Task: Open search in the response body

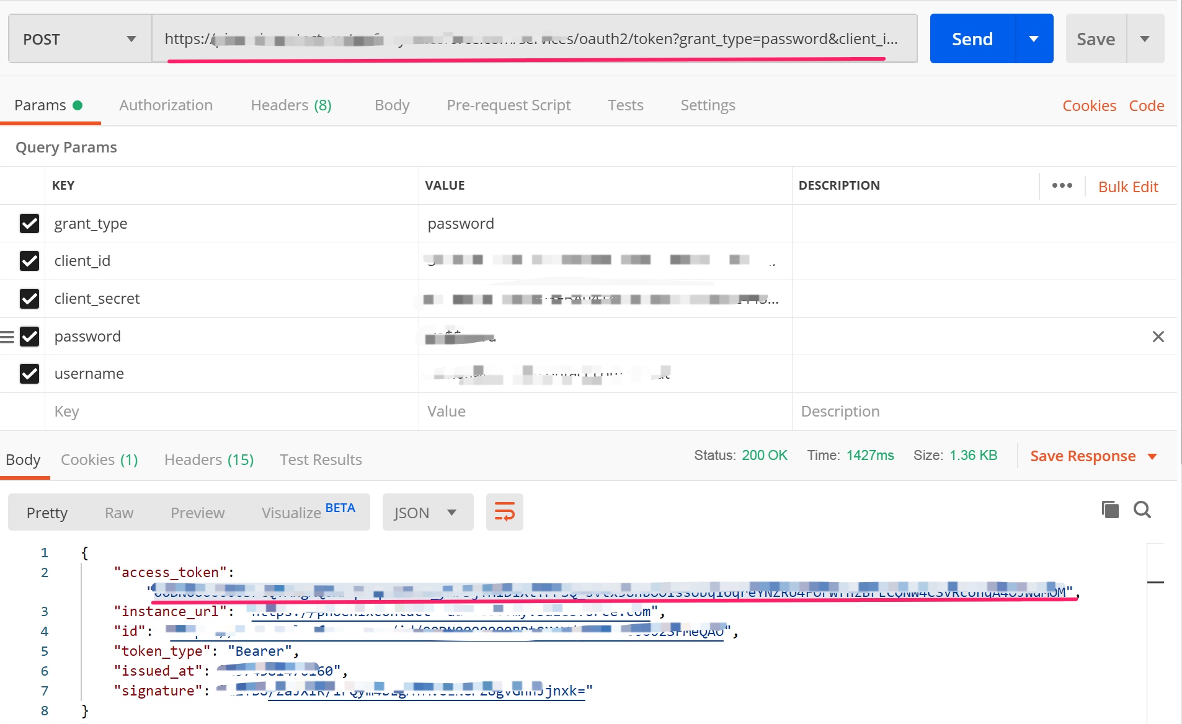Action: pos(1142,510)
